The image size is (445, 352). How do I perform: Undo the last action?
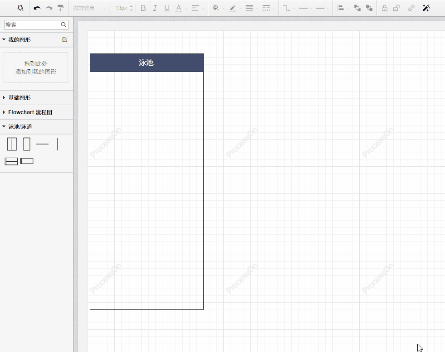[37, 8]
